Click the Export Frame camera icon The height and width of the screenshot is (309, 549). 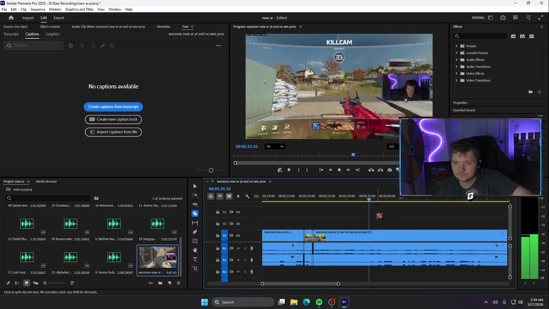pos(389,170)
